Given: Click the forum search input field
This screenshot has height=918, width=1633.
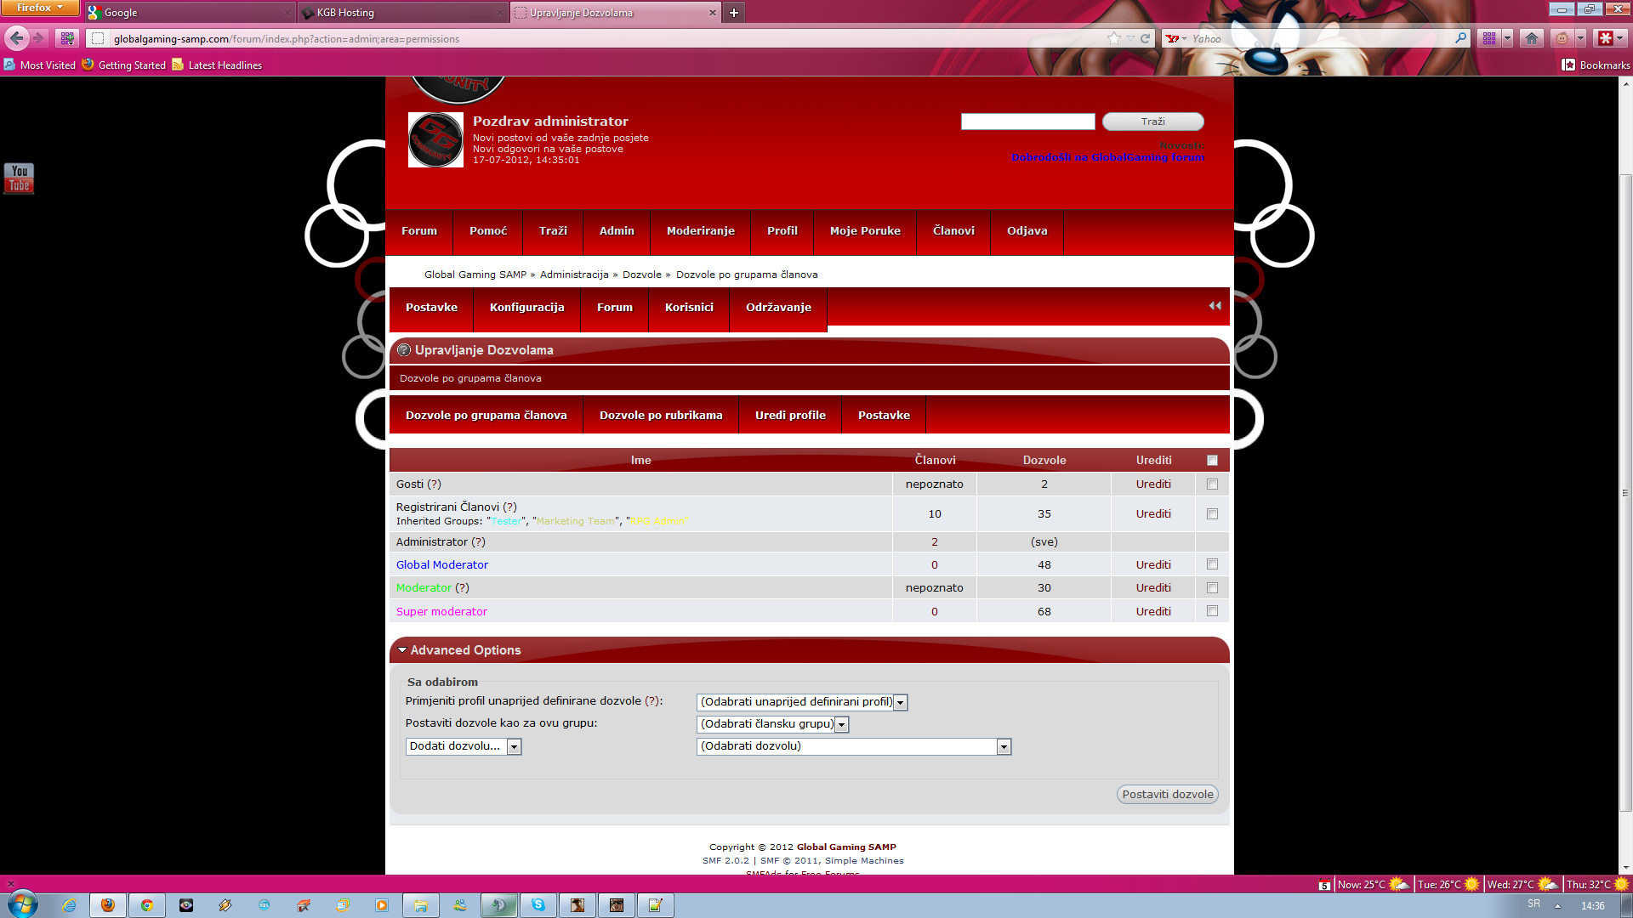Looking at the screenshot, I should tap(1027, 122).
